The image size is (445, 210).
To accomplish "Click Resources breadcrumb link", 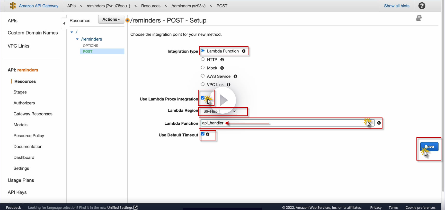I will [151, 6].
